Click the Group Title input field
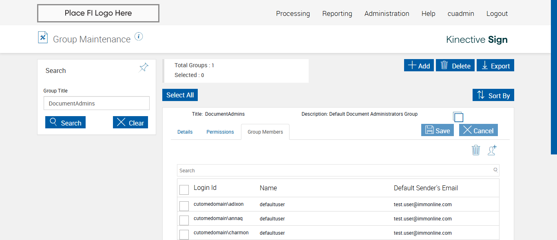Image resolution: width=557 pixels, height=240 pixels. (97, 103)
